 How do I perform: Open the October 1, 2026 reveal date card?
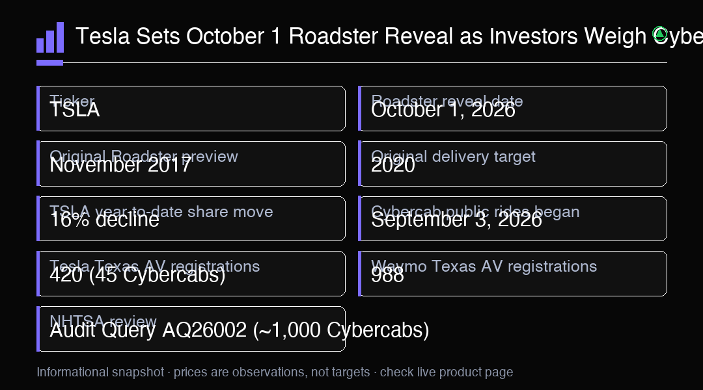point(512,109)
